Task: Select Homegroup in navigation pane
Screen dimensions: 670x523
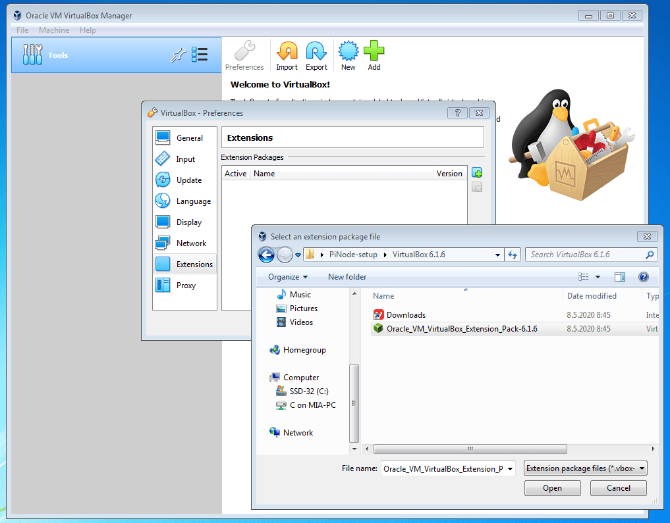Action: tap(298, 350)
